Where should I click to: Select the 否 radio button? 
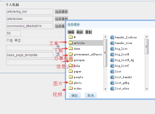pos(16,40)
